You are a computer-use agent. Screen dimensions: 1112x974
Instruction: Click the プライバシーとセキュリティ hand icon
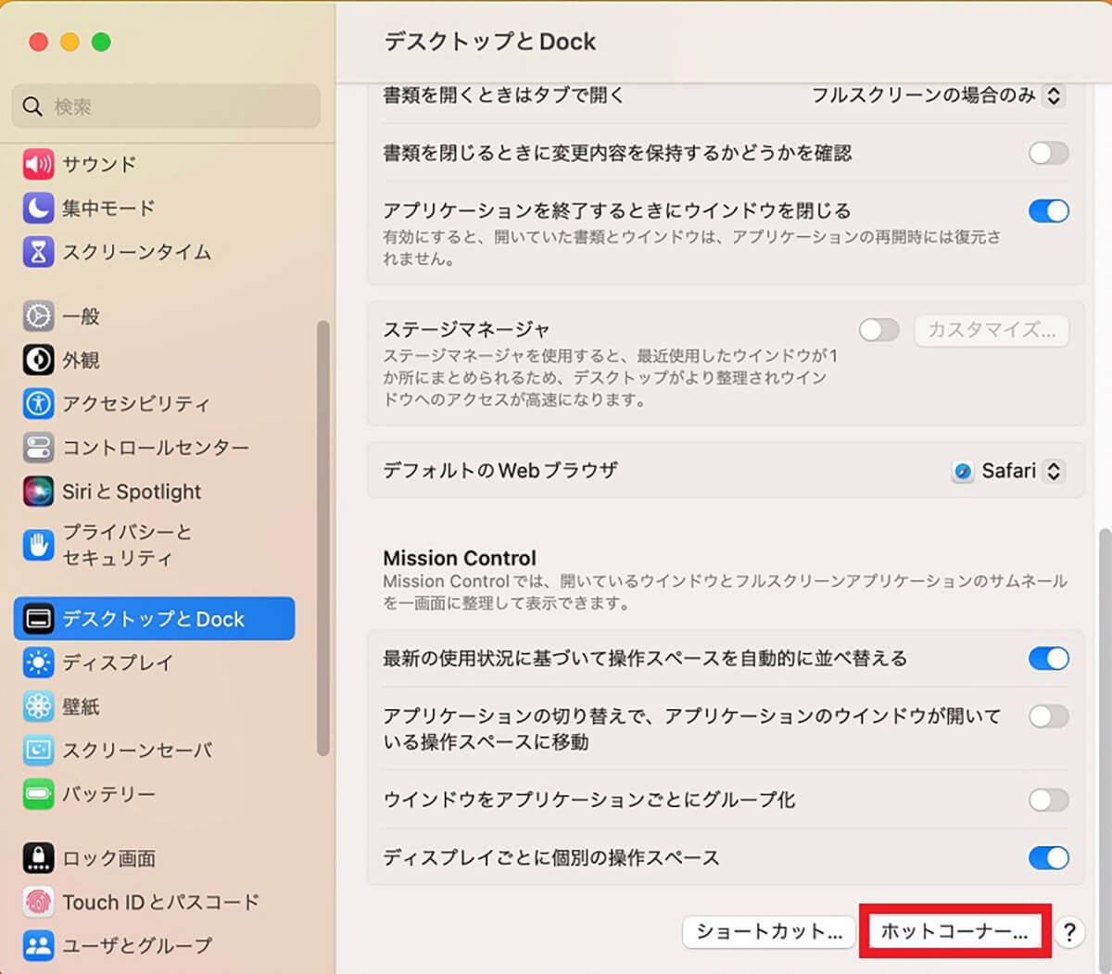38,545
